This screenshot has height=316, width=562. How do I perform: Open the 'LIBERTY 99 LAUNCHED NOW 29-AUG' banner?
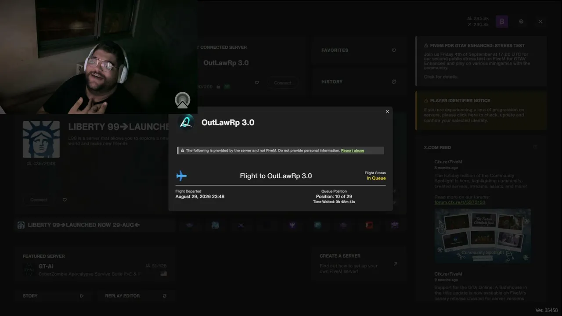point(95,225)
